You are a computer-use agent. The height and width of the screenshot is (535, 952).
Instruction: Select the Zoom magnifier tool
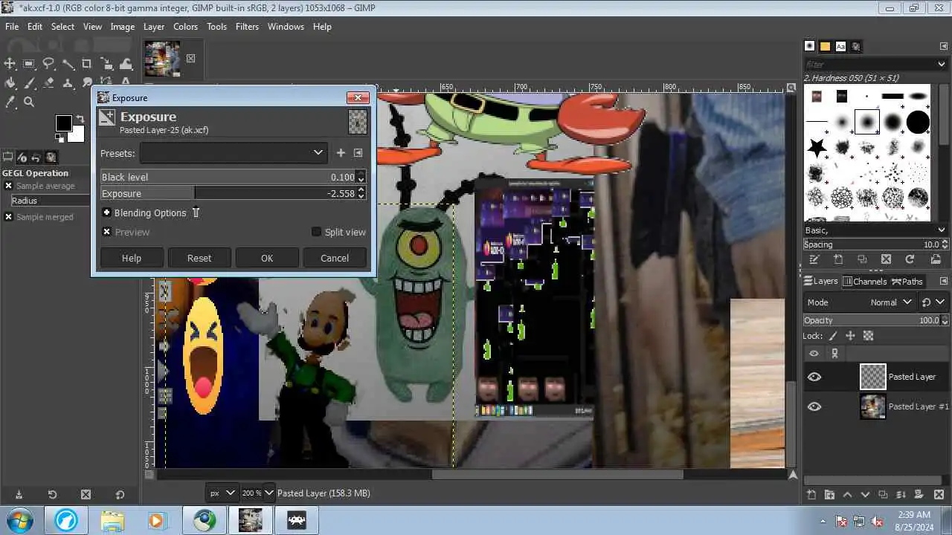29,103
